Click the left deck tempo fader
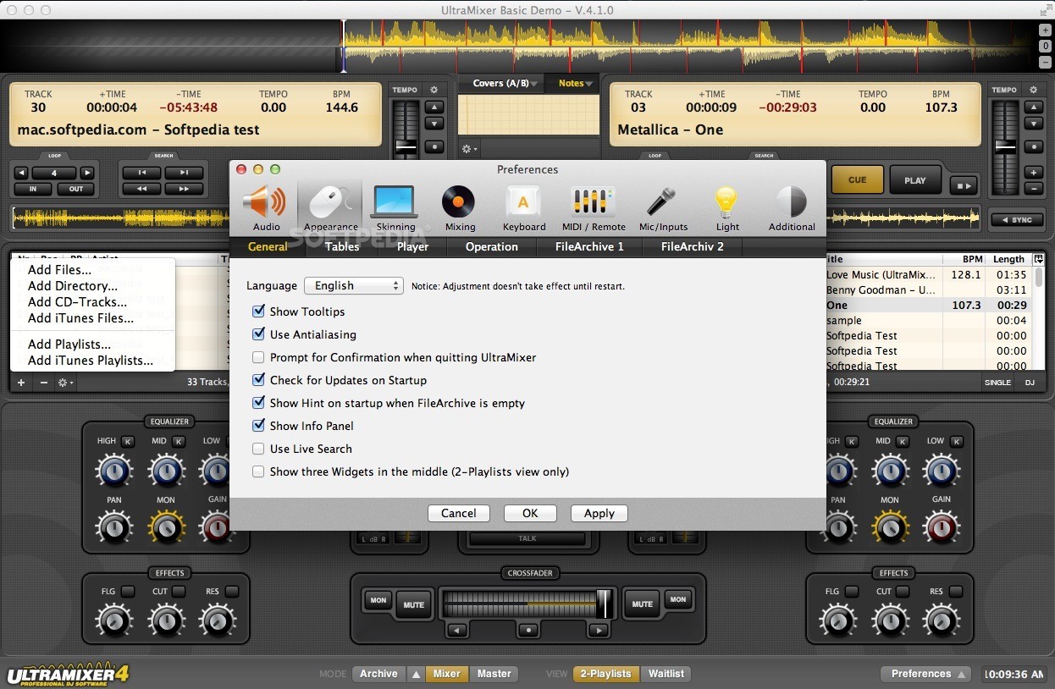This screenshot has height=689, width=1055. pyautogui.click(x=406, y=147)
